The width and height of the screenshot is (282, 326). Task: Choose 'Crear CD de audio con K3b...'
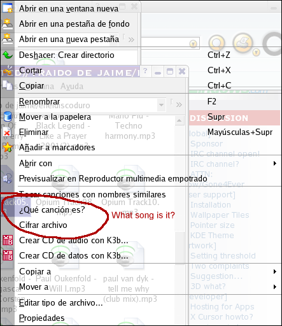point(141,241)
